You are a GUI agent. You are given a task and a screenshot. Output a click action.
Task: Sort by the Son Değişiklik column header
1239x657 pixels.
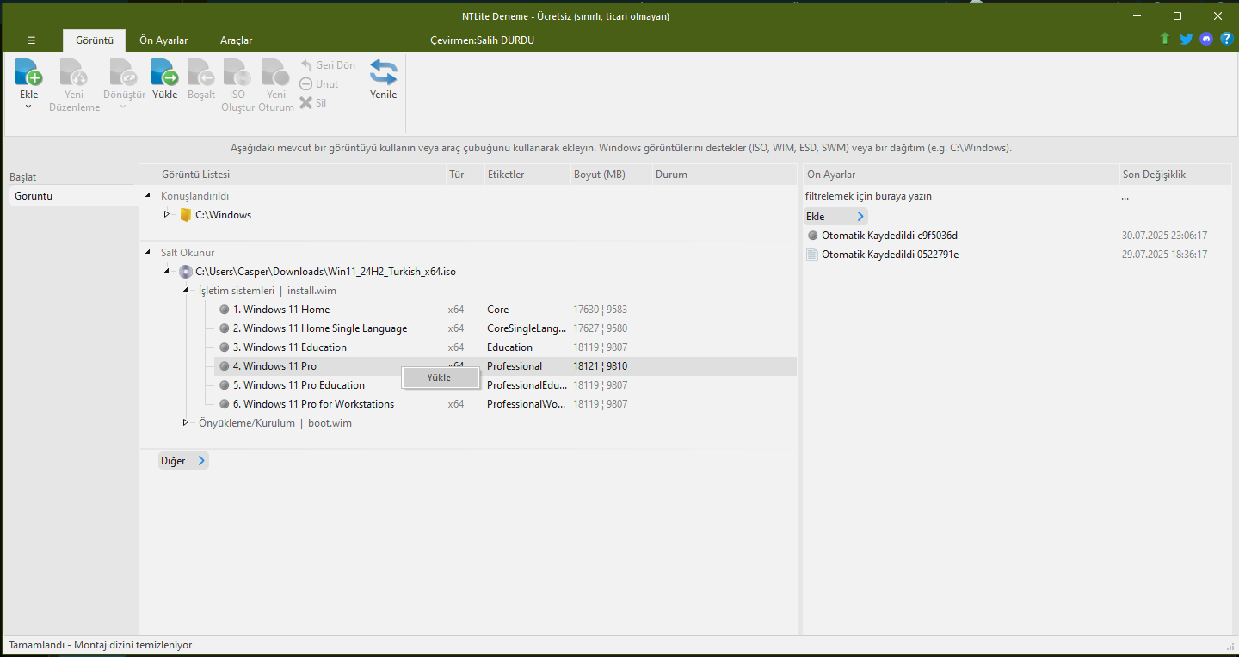pyautogui.click(x=1174, y=175)
